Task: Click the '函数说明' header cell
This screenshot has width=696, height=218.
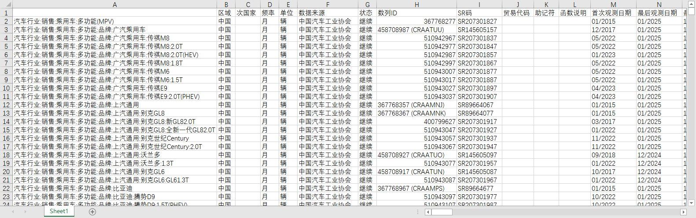Action: point(574,13)
